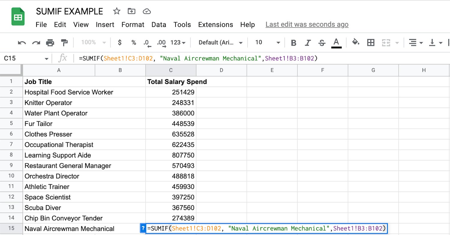Click the select all corner box
450x235 pixels.
[11, 70]
